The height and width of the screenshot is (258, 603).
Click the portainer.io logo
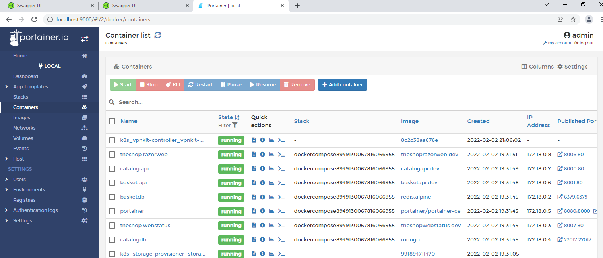[39, 38]
